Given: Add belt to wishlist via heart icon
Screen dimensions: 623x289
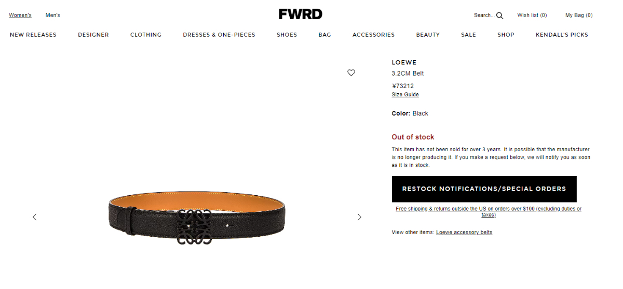Looking at the screenshot, I should click(351, 73).
